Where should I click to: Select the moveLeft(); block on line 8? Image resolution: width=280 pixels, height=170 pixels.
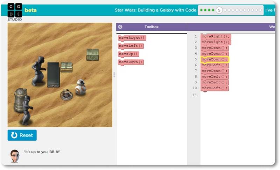pyautogui.click(x=215, y=76)
